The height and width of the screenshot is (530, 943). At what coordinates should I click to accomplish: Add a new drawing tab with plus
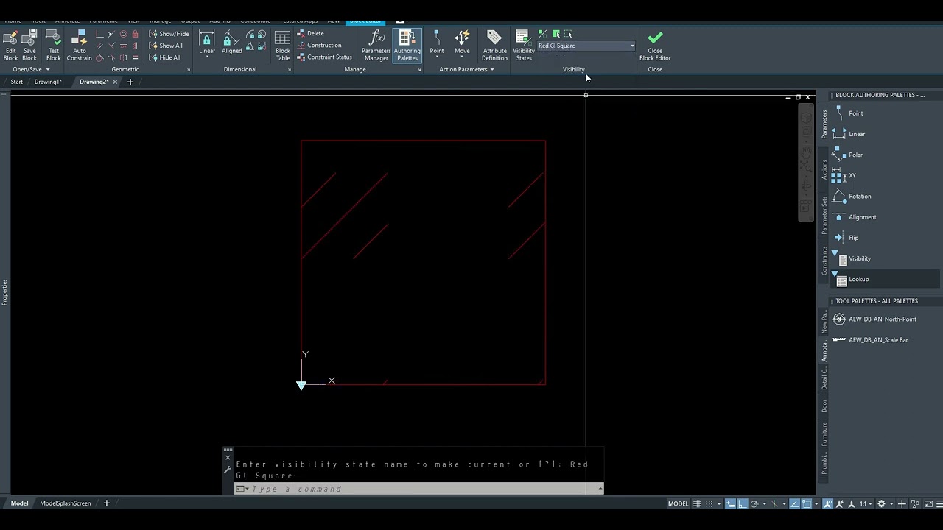coord(130,82)
